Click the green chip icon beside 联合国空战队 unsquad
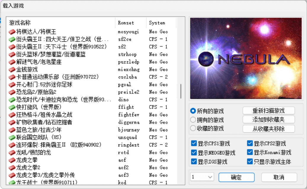 pos(12,138)
